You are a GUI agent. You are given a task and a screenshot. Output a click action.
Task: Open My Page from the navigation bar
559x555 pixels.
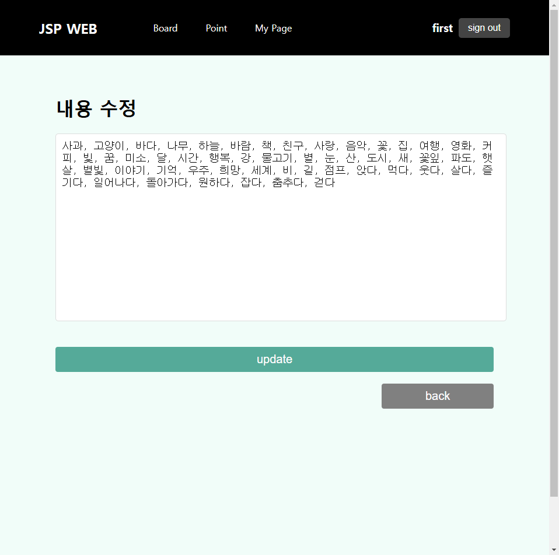coord(273,28)
